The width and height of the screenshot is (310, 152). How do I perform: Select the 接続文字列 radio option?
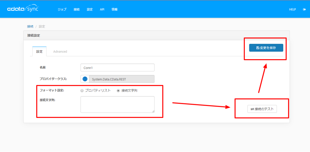point(118,91)
